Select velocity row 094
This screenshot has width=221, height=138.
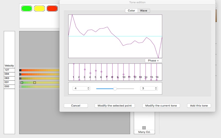click(9, 74)
